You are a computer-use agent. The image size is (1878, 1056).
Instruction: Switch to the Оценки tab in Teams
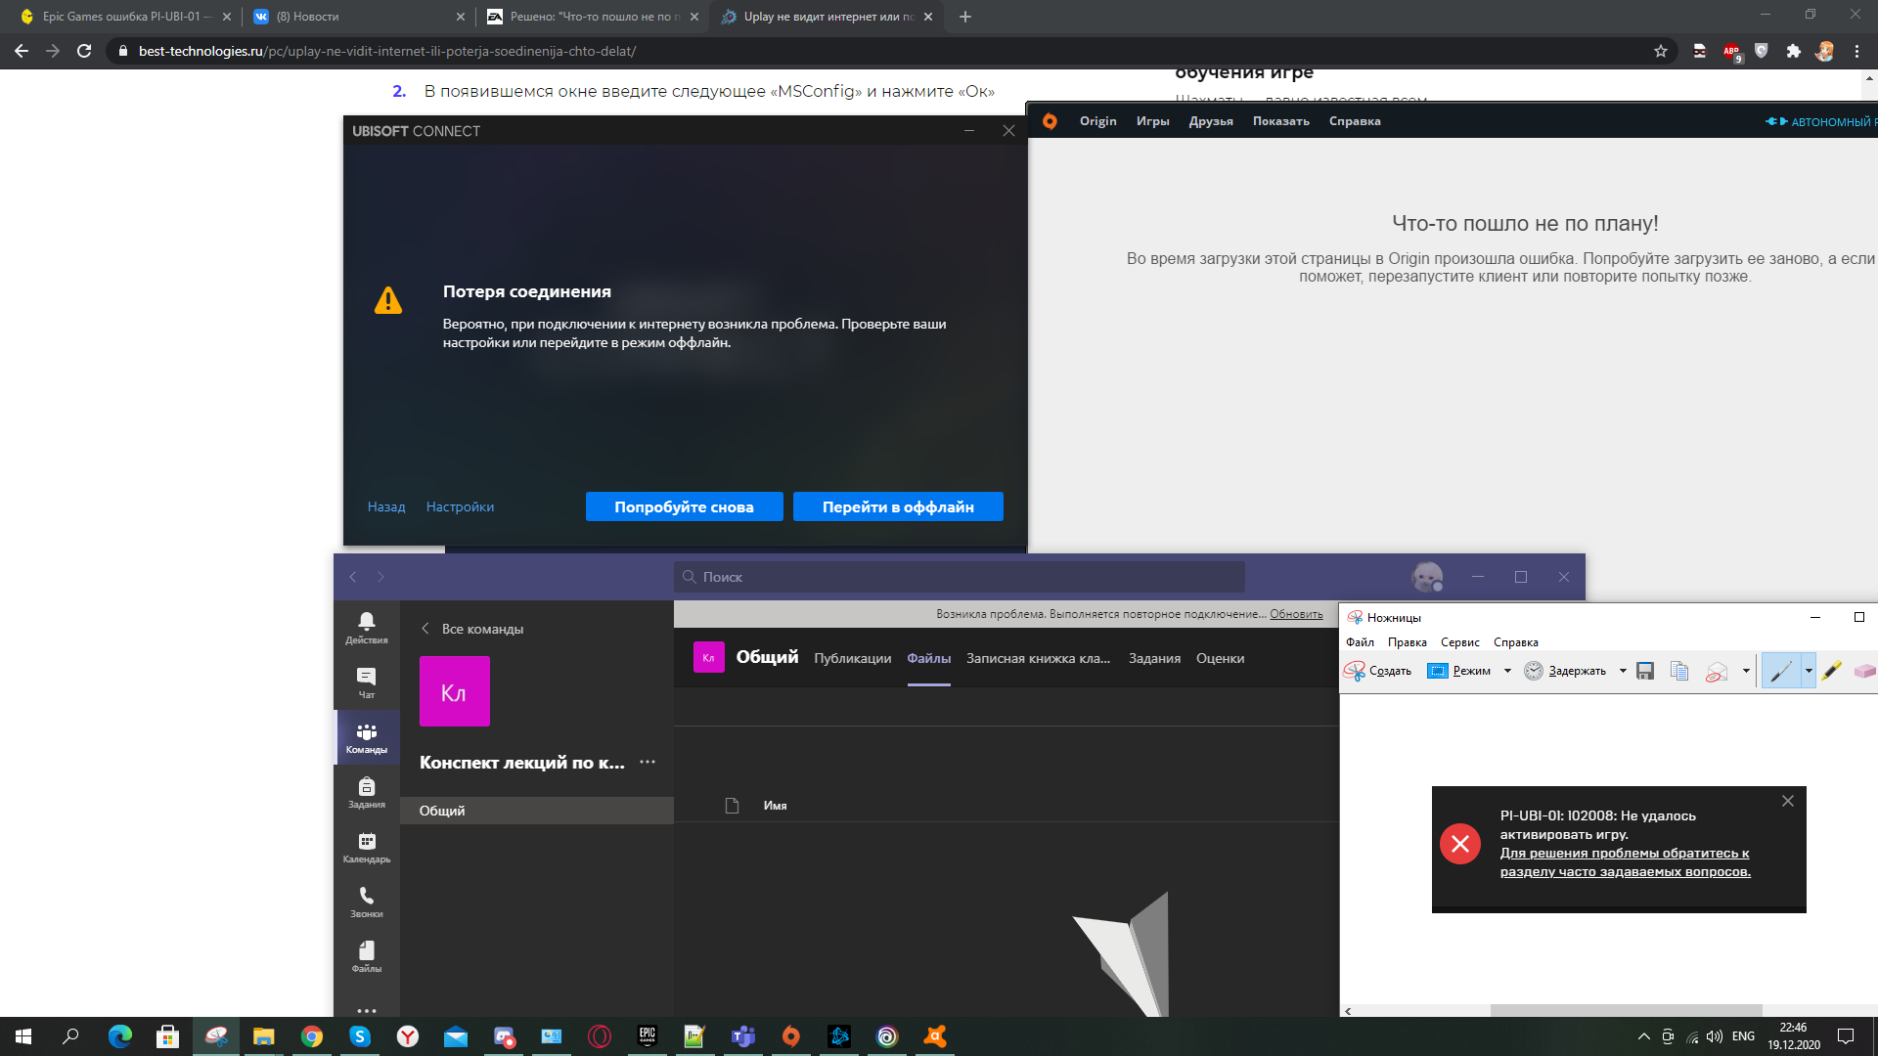click(x=1220, y=658)
